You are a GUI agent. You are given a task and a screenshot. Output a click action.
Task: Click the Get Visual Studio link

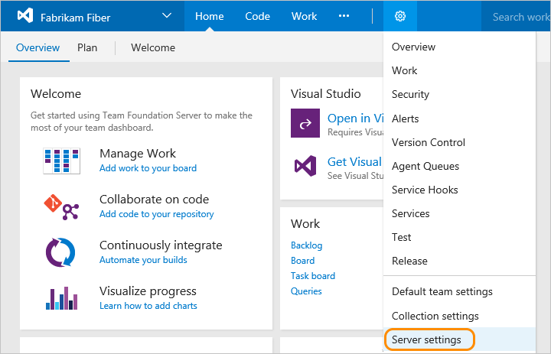coord(354,161)
